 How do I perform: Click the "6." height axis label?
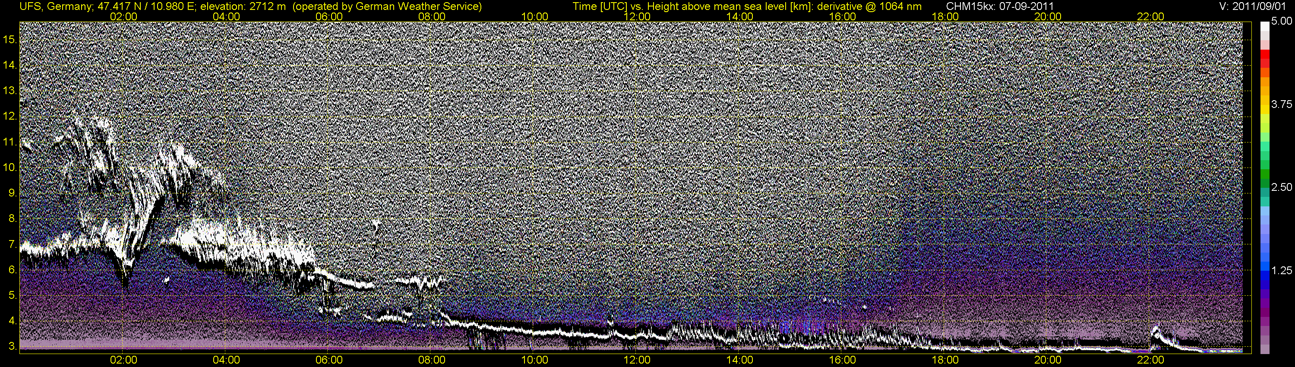point(13,270)
